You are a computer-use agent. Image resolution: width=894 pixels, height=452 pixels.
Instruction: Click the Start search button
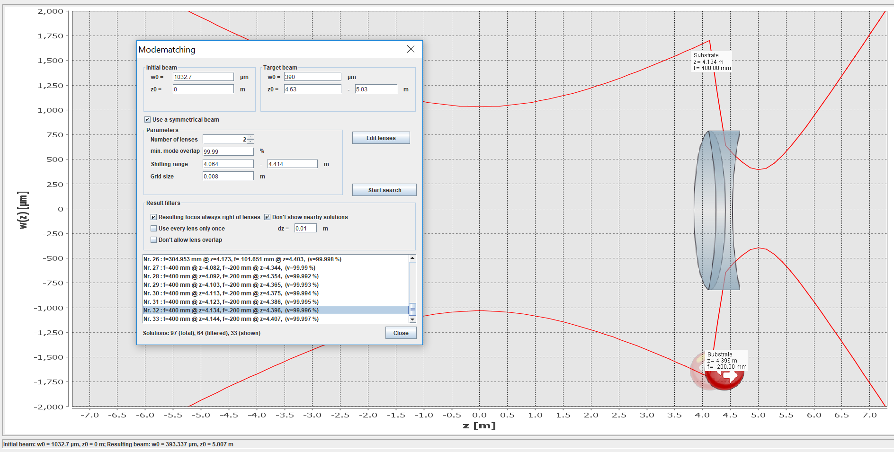384,190
